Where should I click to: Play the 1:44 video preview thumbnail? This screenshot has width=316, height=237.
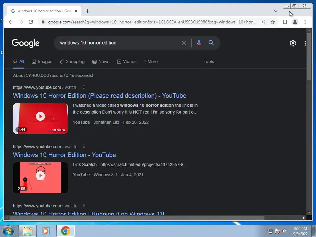pos(40,118)
